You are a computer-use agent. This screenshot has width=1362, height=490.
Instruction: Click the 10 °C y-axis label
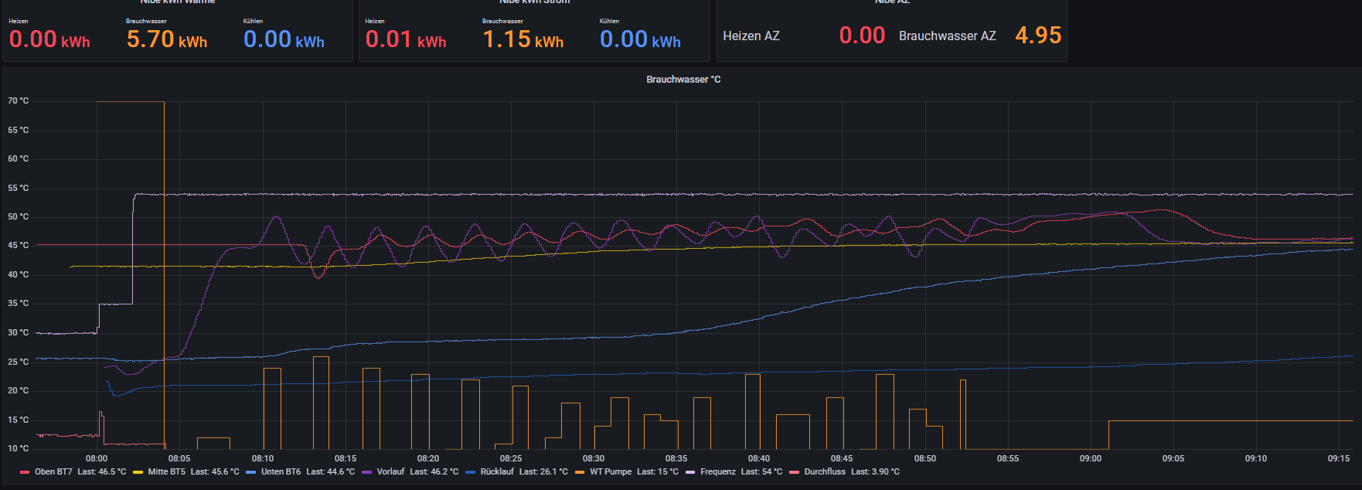point(19,448)
